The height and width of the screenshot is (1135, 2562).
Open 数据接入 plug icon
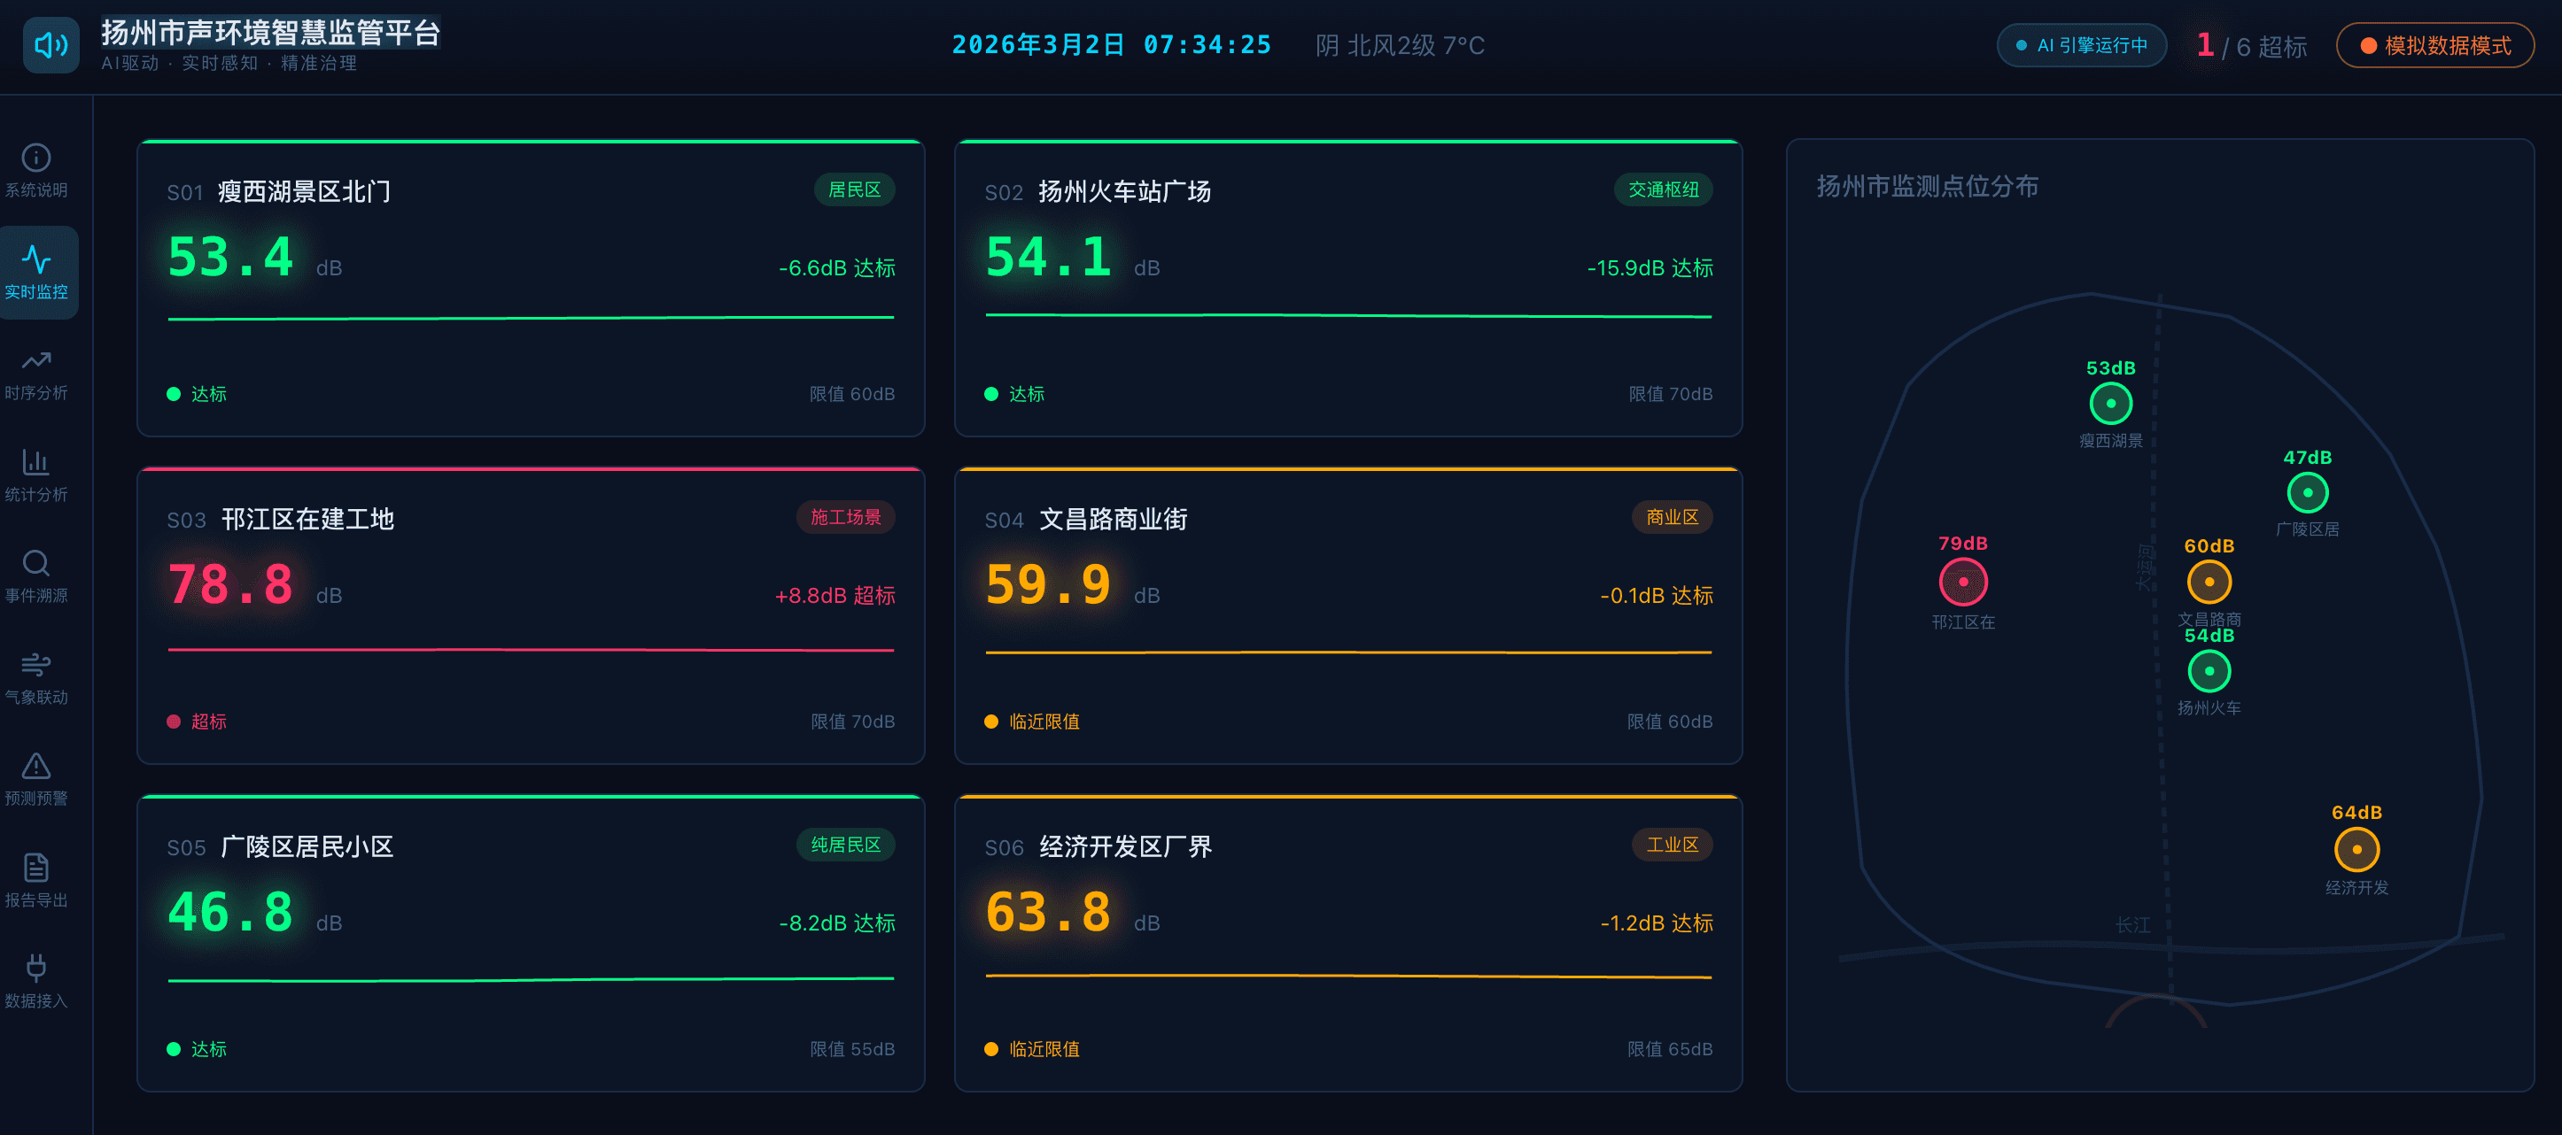35,969
